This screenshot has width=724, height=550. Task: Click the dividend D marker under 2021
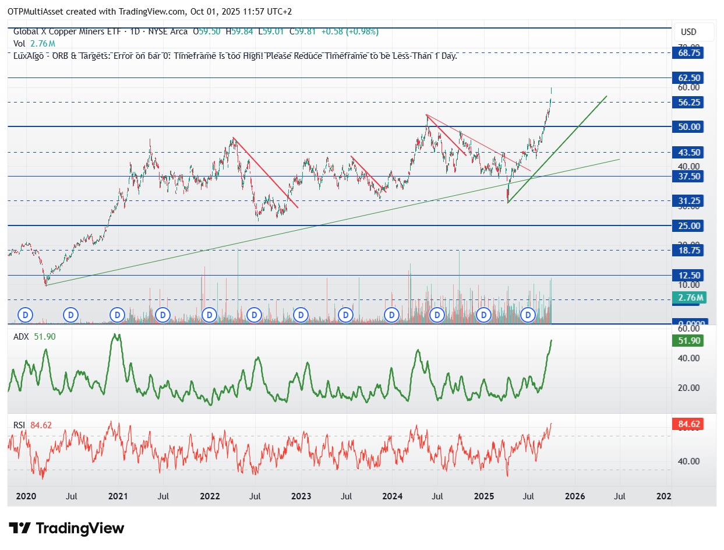tap(116, 315)
